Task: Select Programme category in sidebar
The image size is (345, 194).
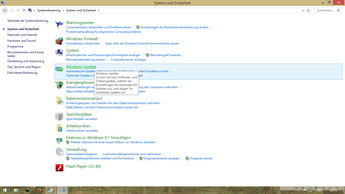Action: point(15,46)
